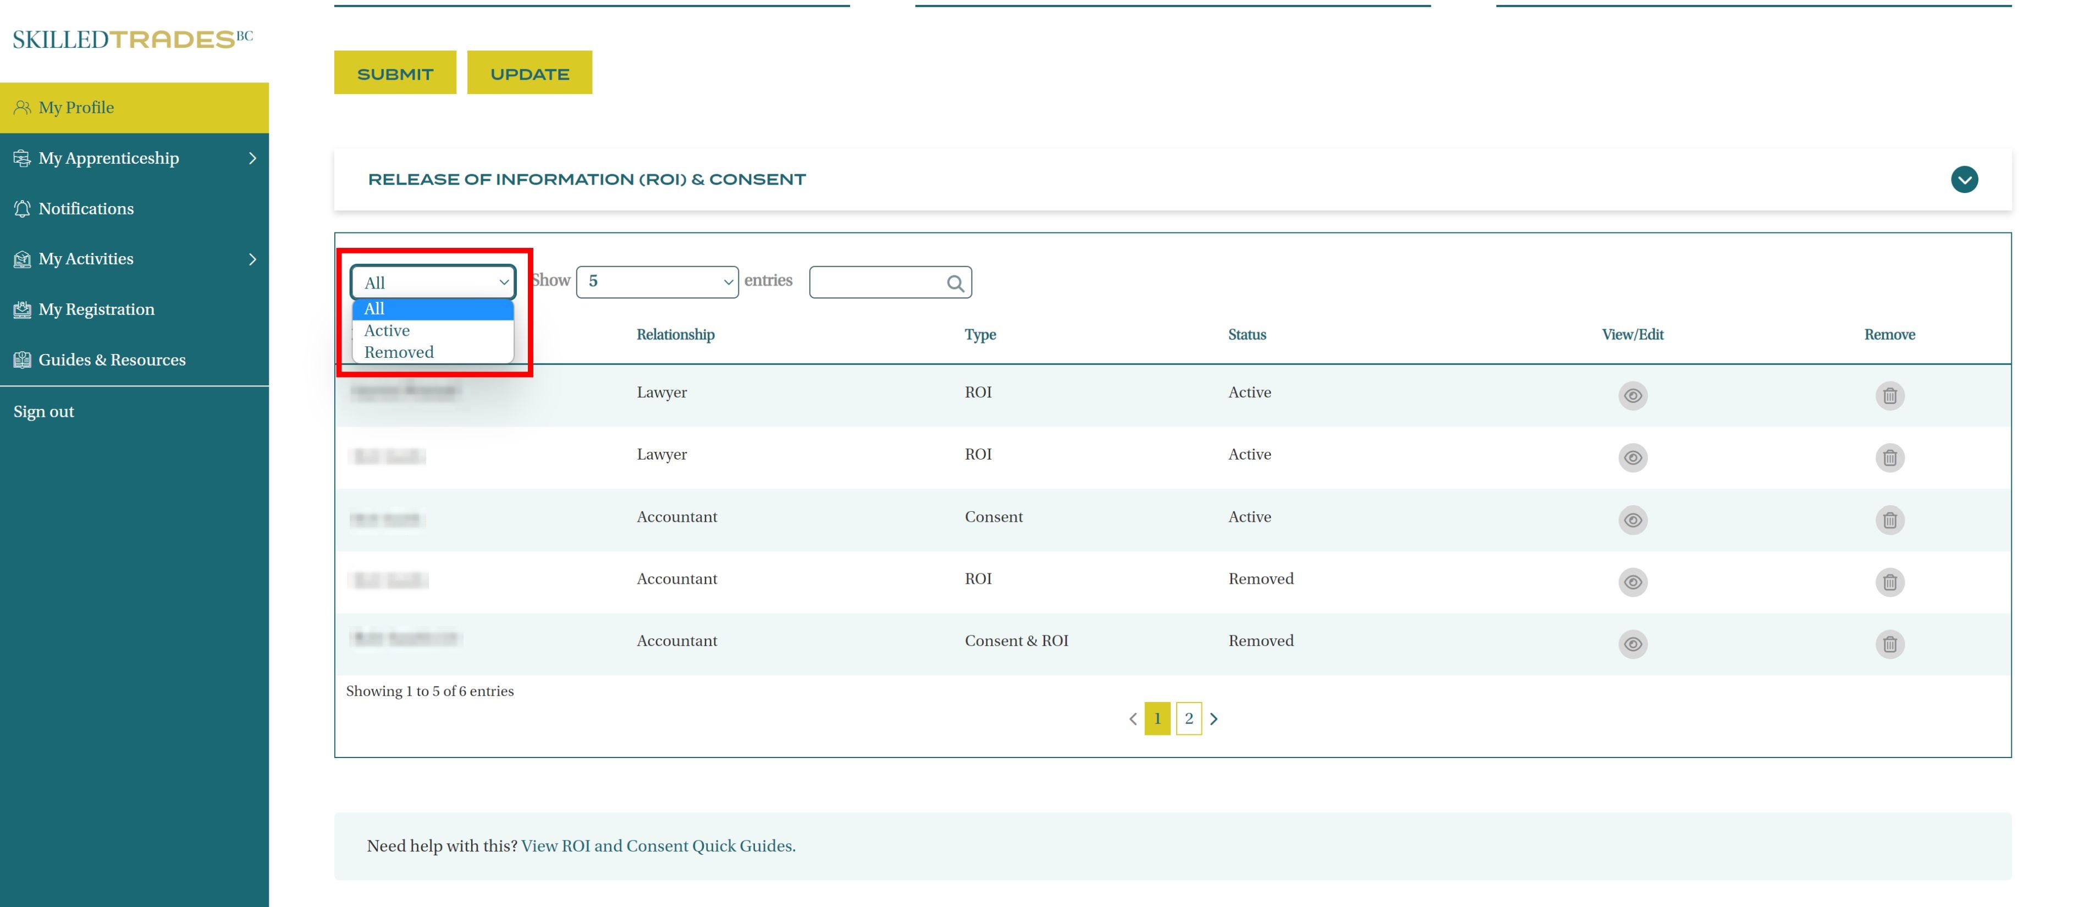Click the search magnifier icon
Screen dimensions: 2073x907
click(955, 283)
